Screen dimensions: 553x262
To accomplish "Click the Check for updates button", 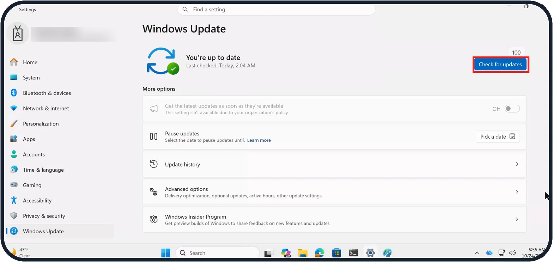I will coord(500,65).
